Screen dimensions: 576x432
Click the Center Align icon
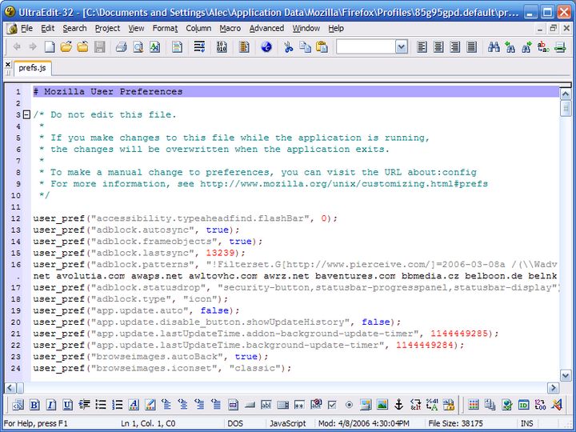pyautogui.click(x=438, y=47)
